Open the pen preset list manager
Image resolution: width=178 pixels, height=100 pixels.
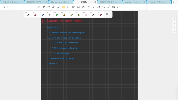coord(107,14)
